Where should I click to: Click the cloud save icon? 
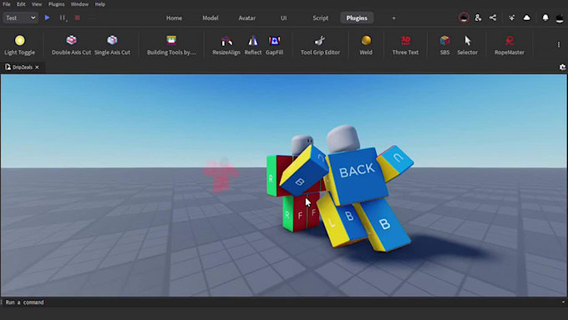[527, 18]
